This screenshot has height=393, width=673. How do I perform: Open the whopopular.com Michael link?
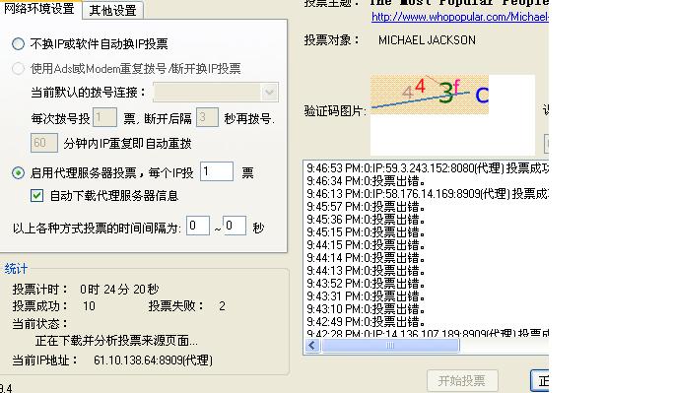click(460, 17)
